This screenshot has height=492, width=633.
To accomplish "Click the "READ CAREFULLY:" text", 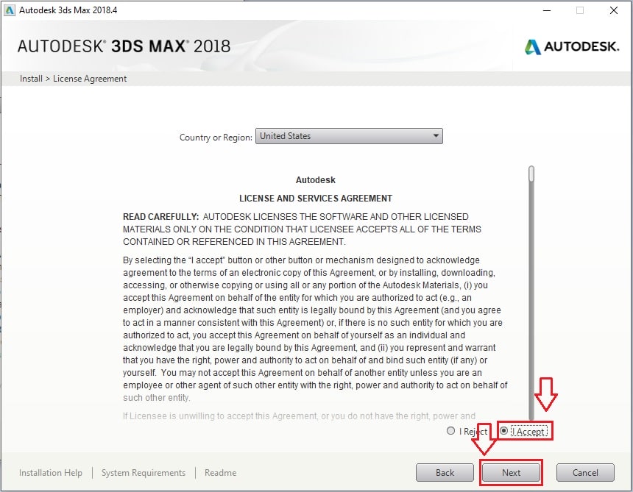I will click(160, 216).
